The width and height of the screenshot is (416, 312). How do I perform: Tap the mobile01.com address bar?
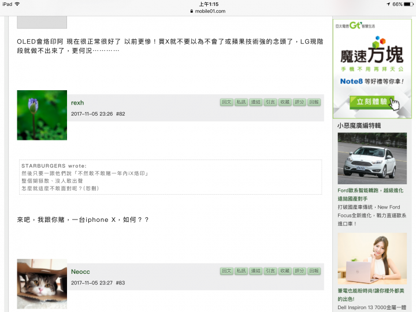pos(208,11)
